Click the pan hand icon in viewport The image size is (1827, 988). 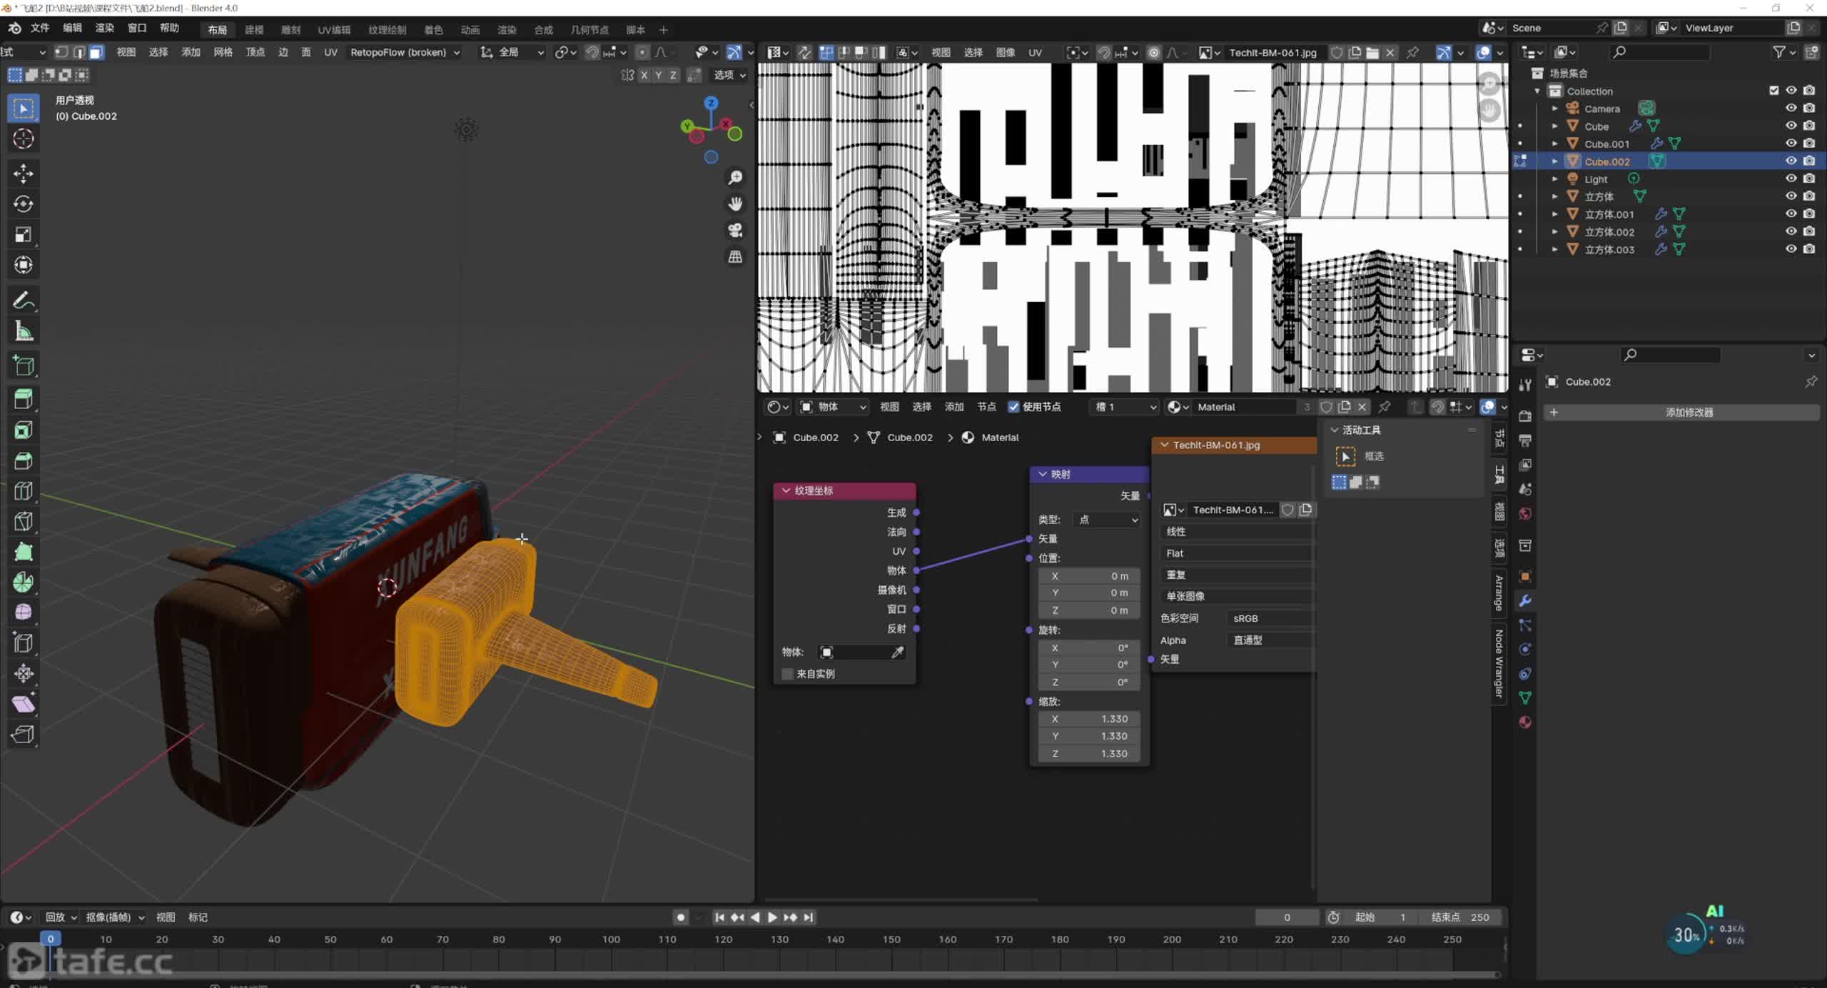pos(735,204)
